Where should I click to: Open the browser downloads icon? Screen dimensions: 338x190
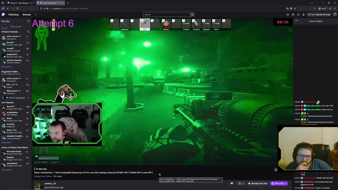click(314, 8)
